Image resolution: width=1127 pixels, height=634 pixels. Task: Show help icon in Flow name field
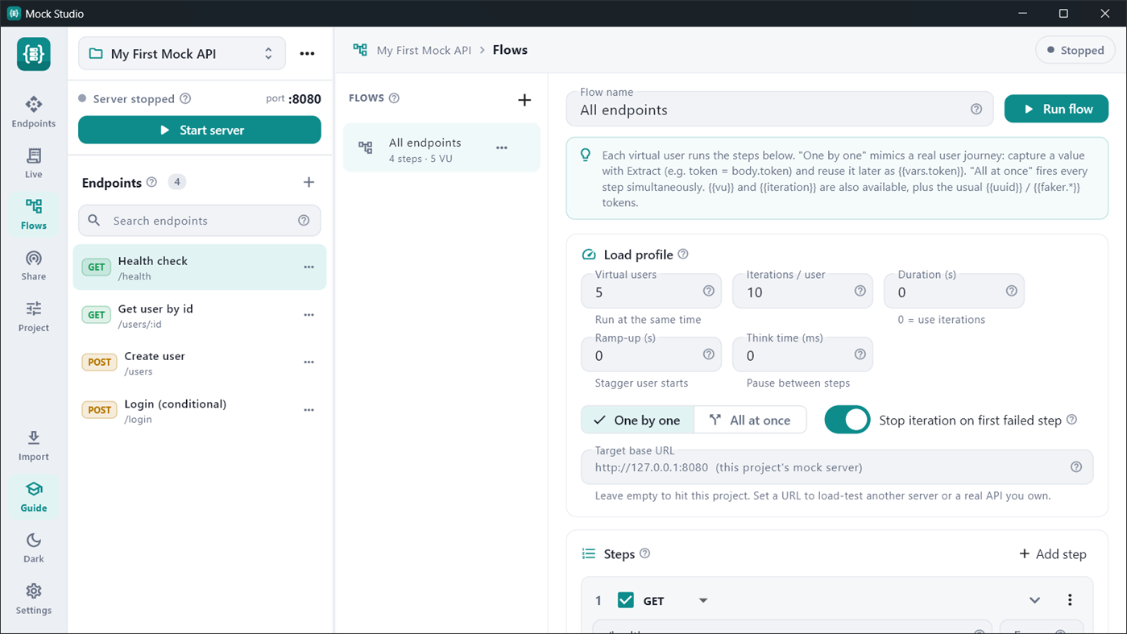(x=976, y=109)
